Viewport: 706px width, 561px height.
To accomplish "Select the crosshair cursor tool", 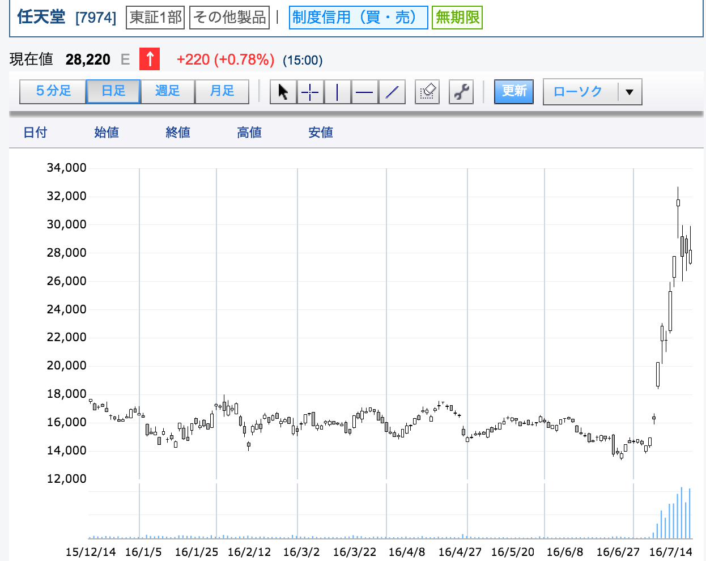I will coord(310,92).
